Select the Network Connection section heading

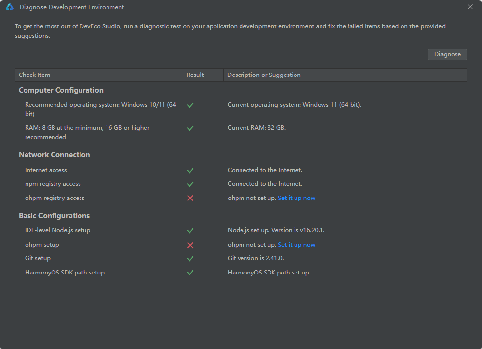click(54, 155)
